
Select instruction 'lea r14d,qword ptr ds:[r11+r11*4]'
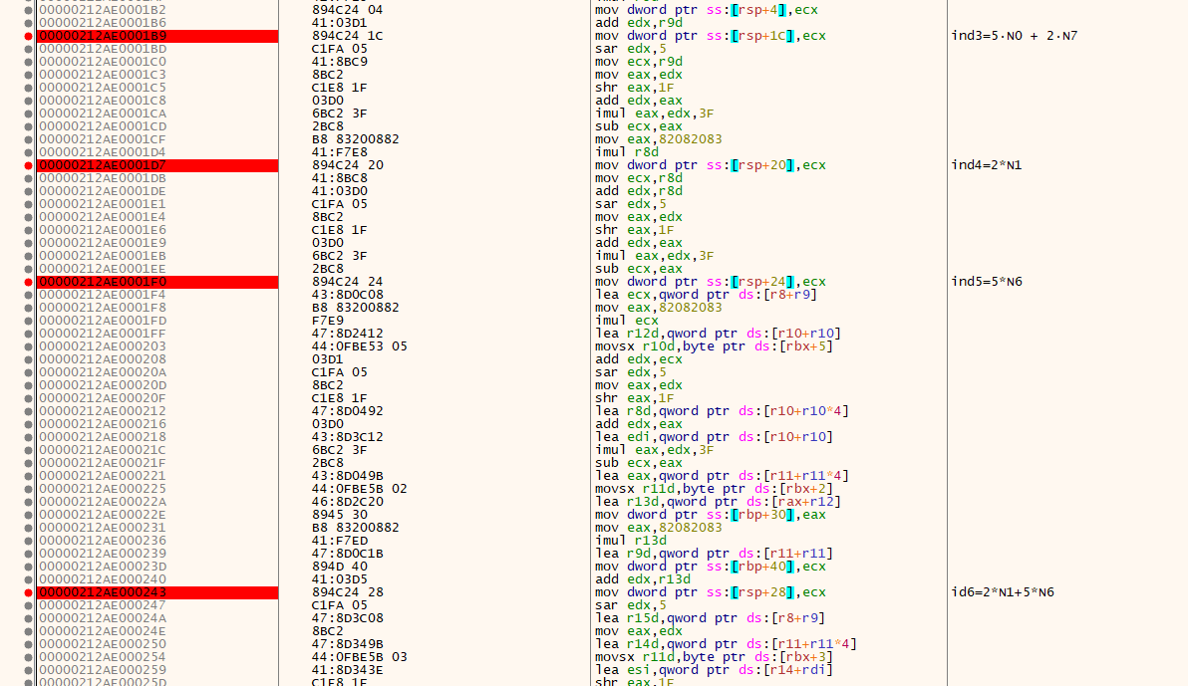(x=726, y=643)
